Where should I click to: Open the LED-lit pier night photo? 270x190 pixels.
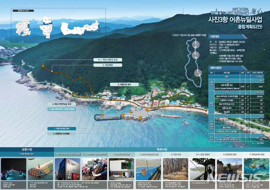(x=13, y=169)
